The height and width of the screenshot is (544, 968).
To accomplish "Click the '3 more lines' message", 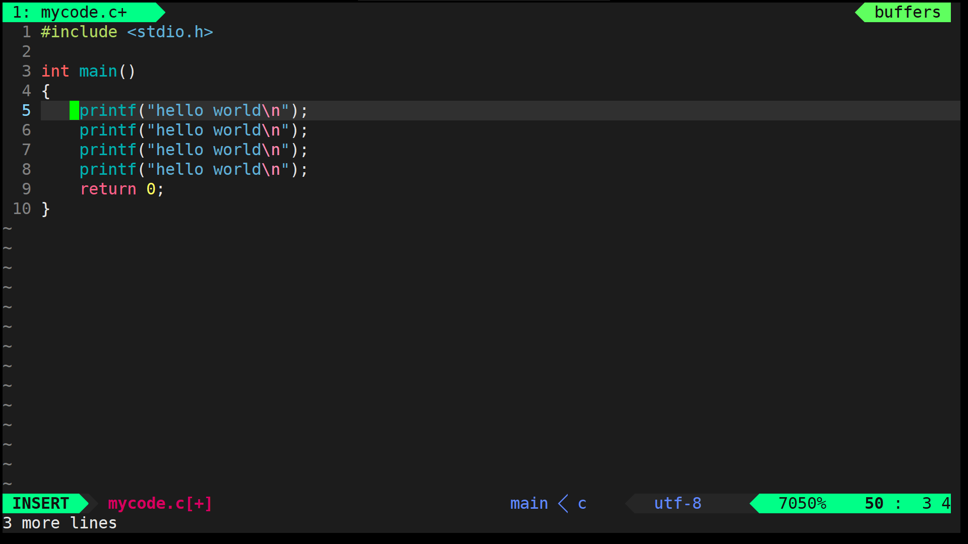I will coord(60,523).
